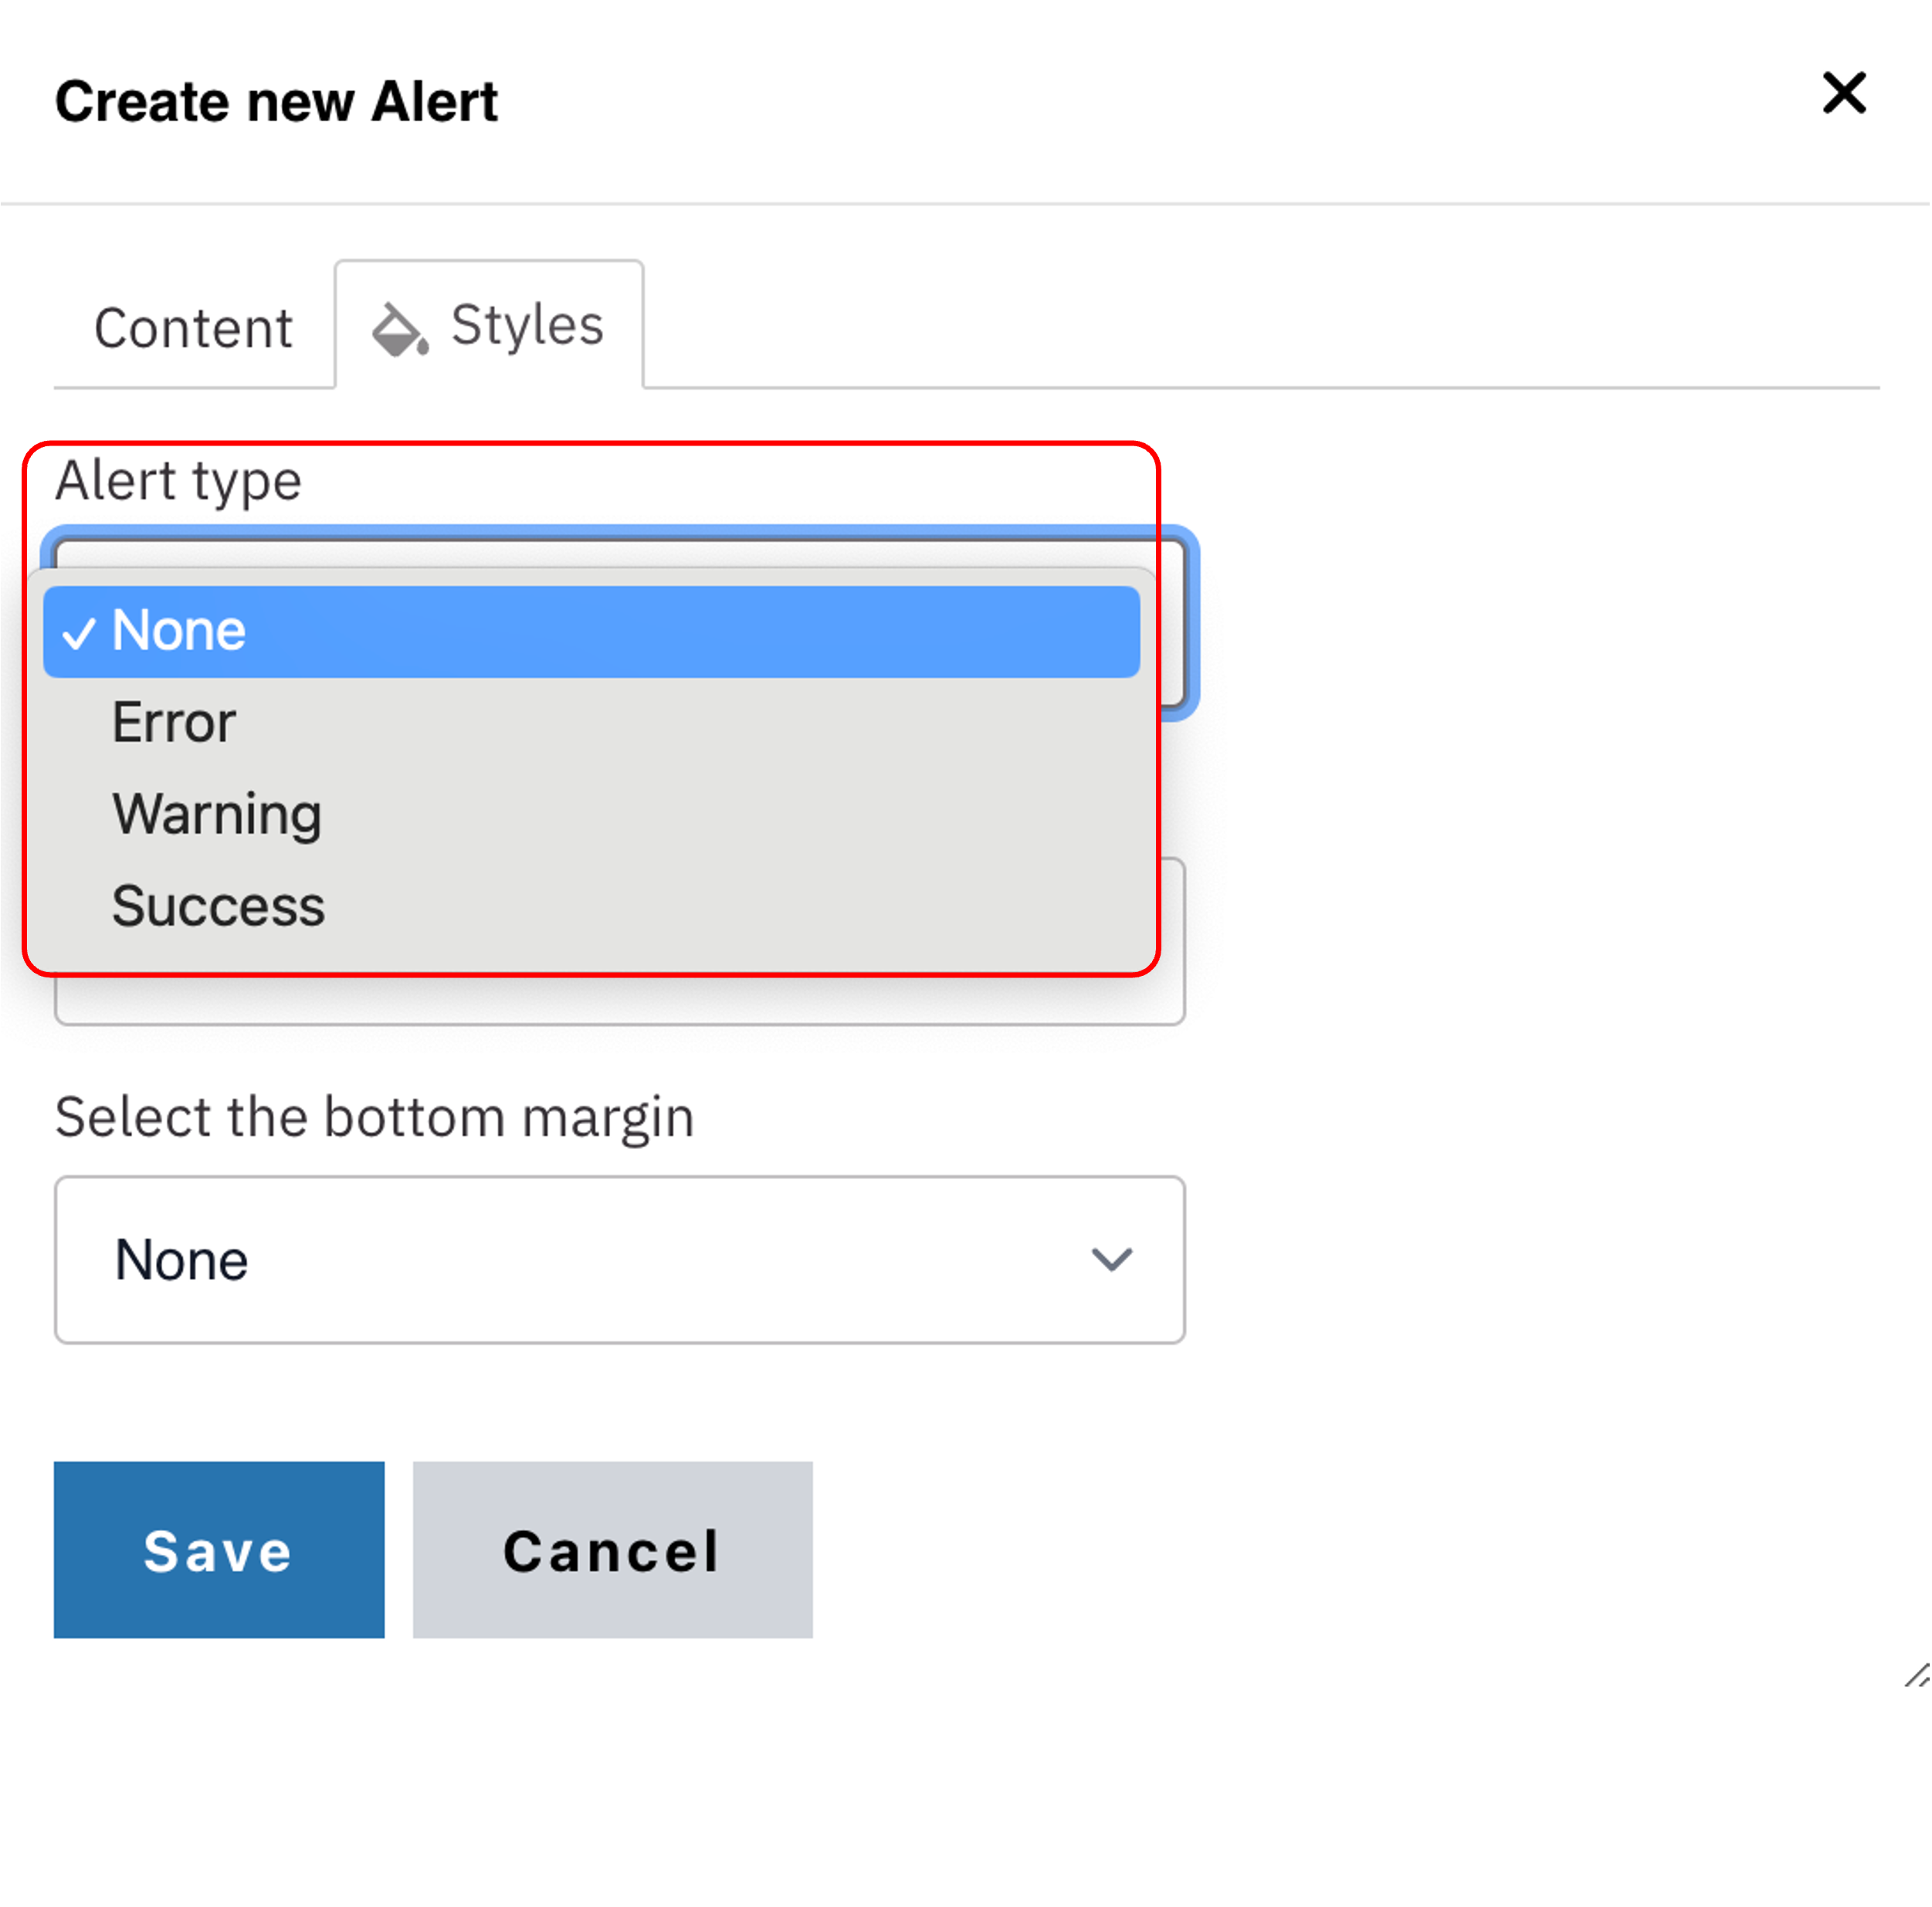
Task: Choose the Success alert type option
Action: tap(218, 906)
